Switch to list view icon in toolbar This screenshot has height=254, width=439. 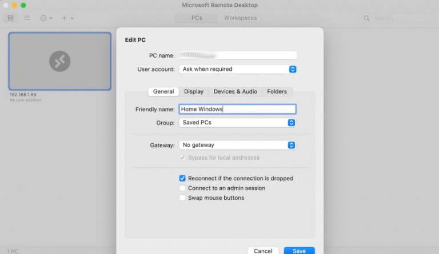coord(27,18)
